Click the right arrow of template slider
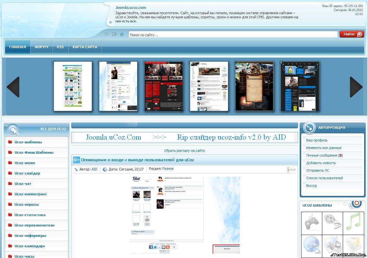Image resolution: width=368 pixels, height=258 pixels. pyautogui.click(x=356, y=87)
